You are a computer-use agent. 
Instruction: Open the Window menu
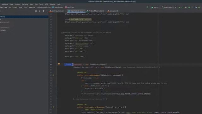[52, 4]
